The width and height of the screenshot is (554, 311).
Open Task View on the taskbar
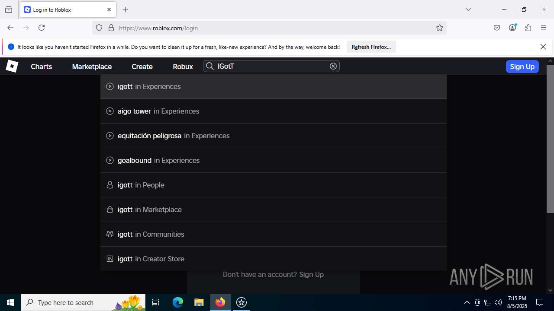point(156,302)
